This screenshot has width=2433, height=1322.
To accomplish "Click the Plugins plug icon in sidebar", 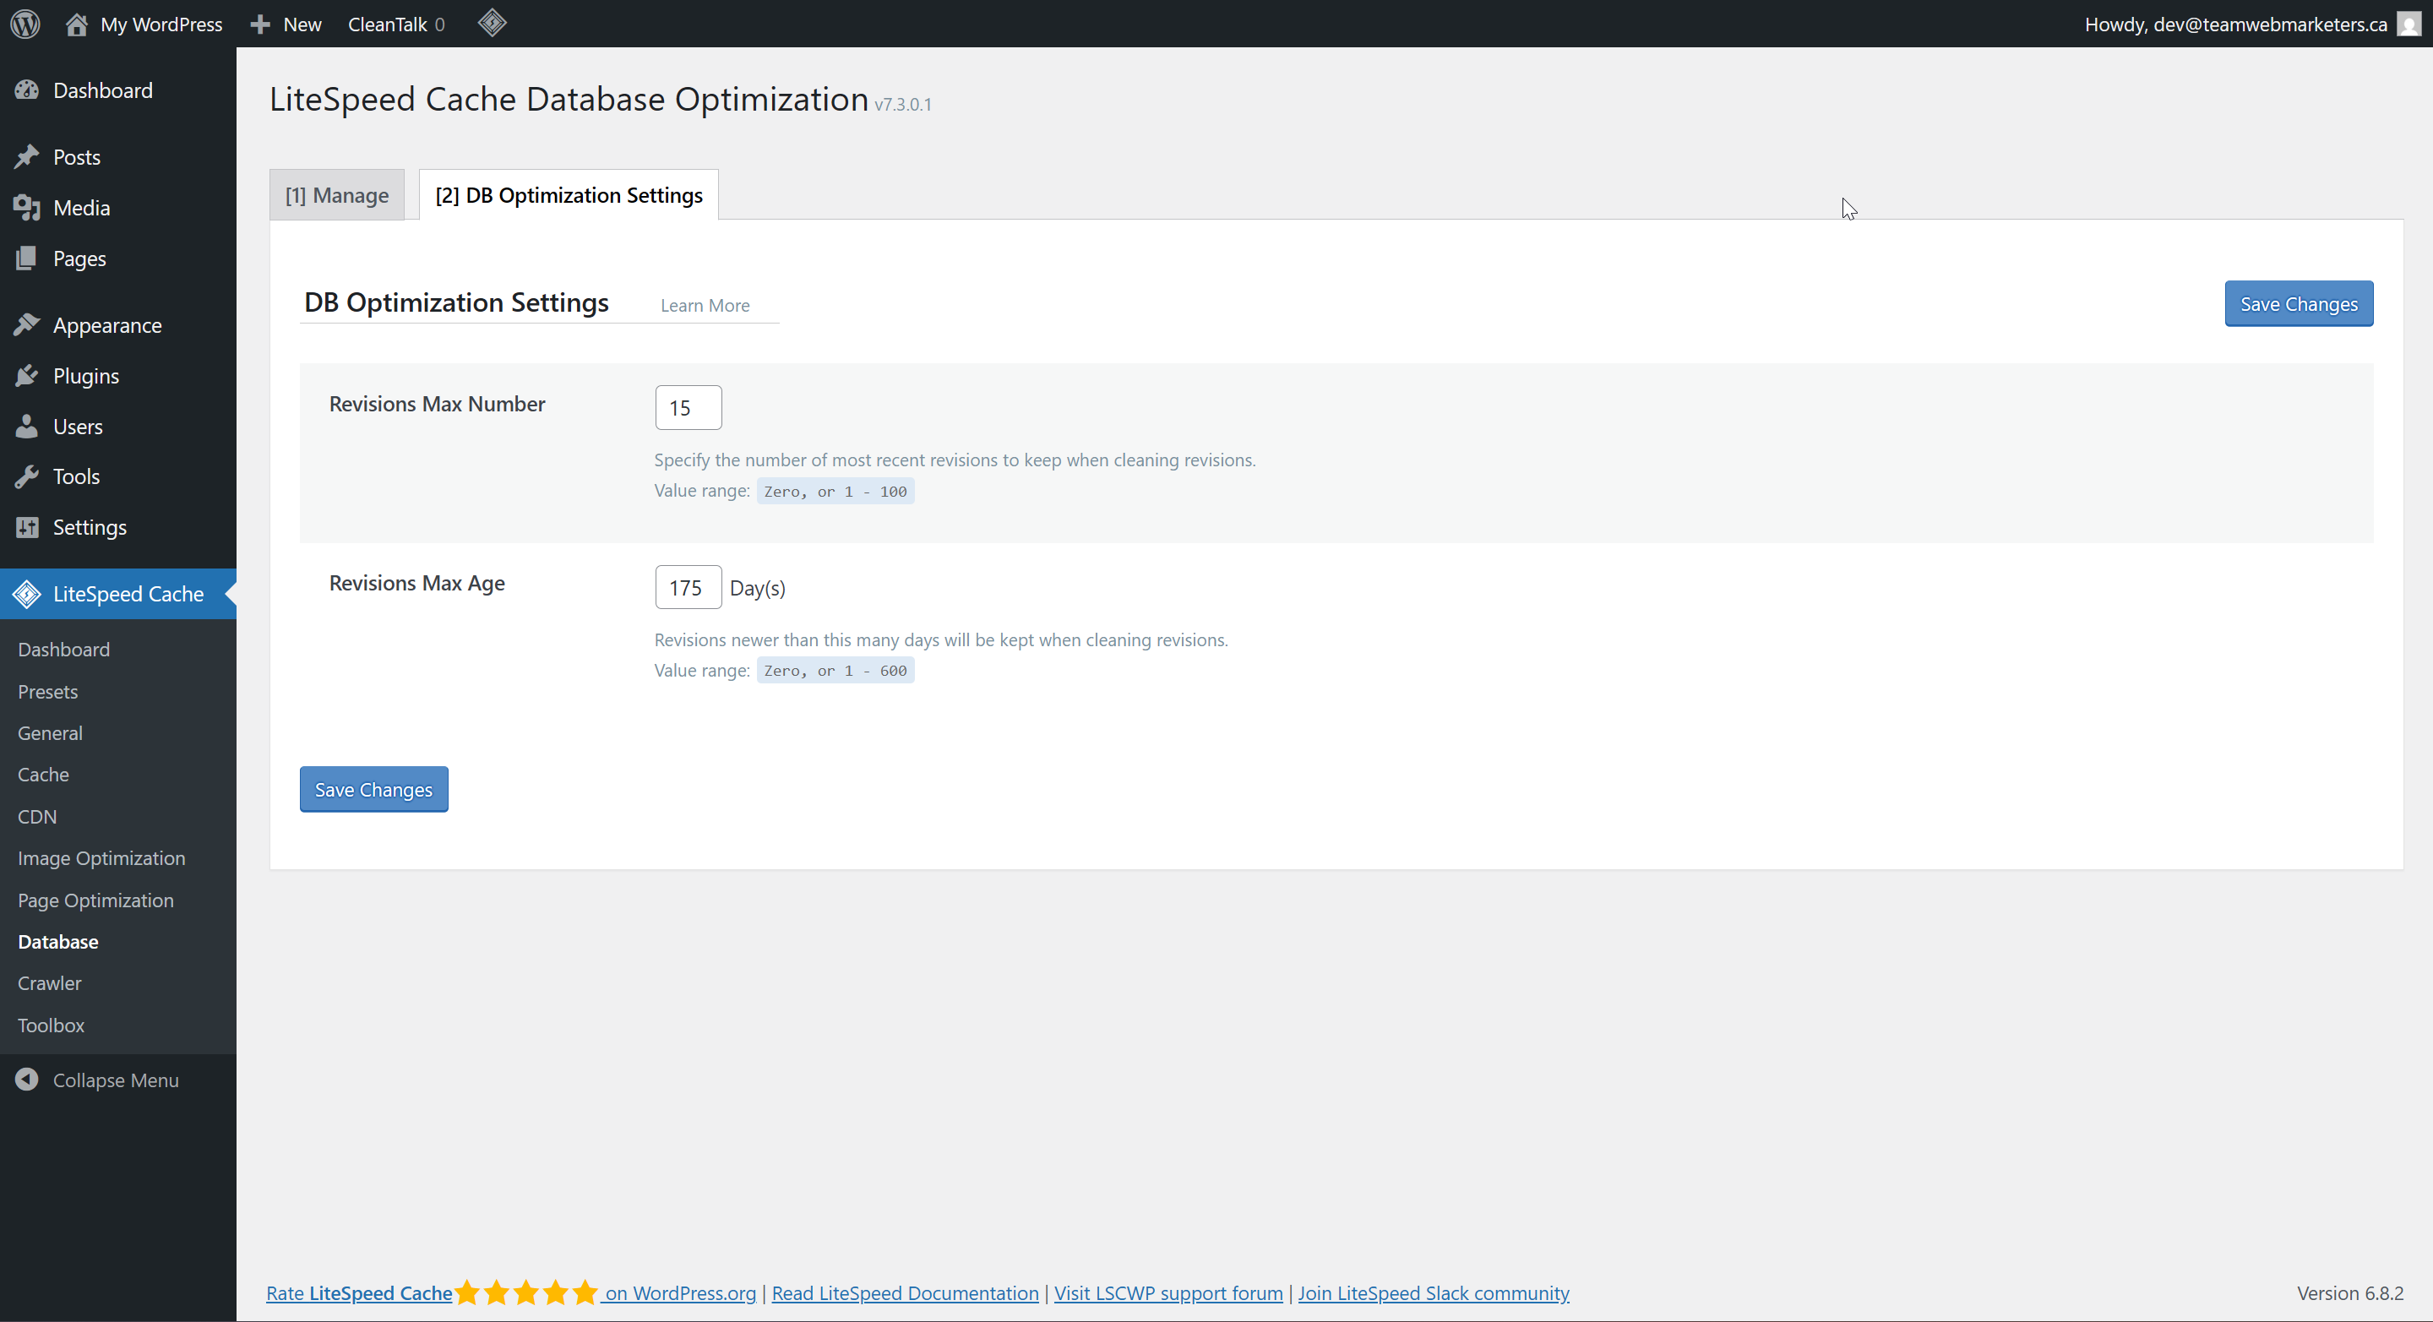I will coord(26,376).
